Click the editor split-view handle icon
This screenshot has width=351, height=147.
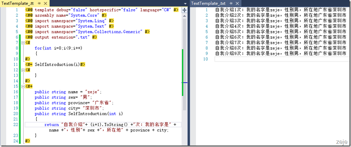click(x=184, y=10)
